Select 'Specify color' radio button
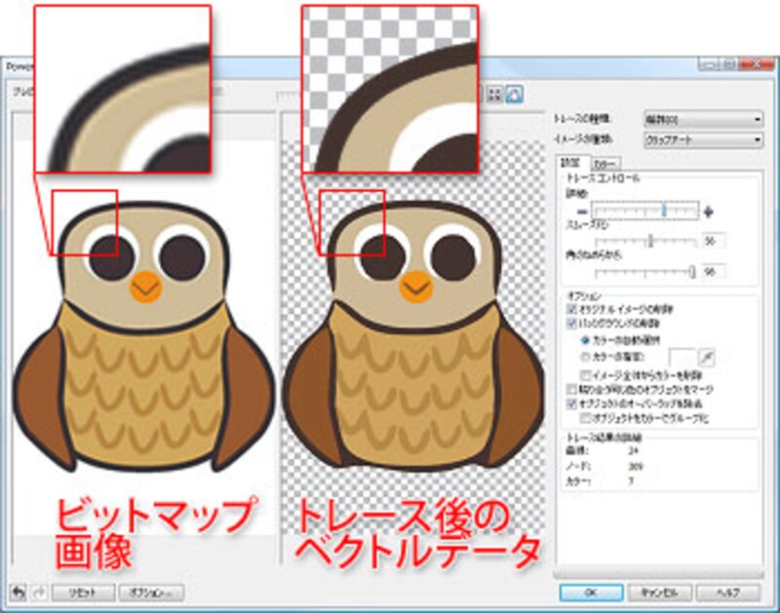The width and height of the screenshot is (780, 613). click(585, 358)
